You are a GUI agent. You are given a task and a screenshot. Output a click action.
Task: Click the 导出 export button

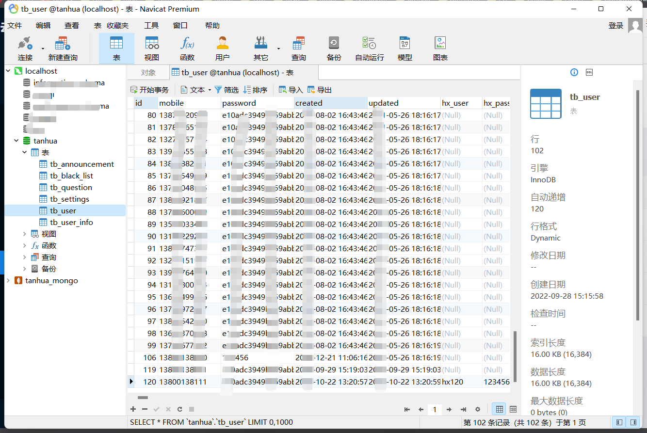coord(320,90)
